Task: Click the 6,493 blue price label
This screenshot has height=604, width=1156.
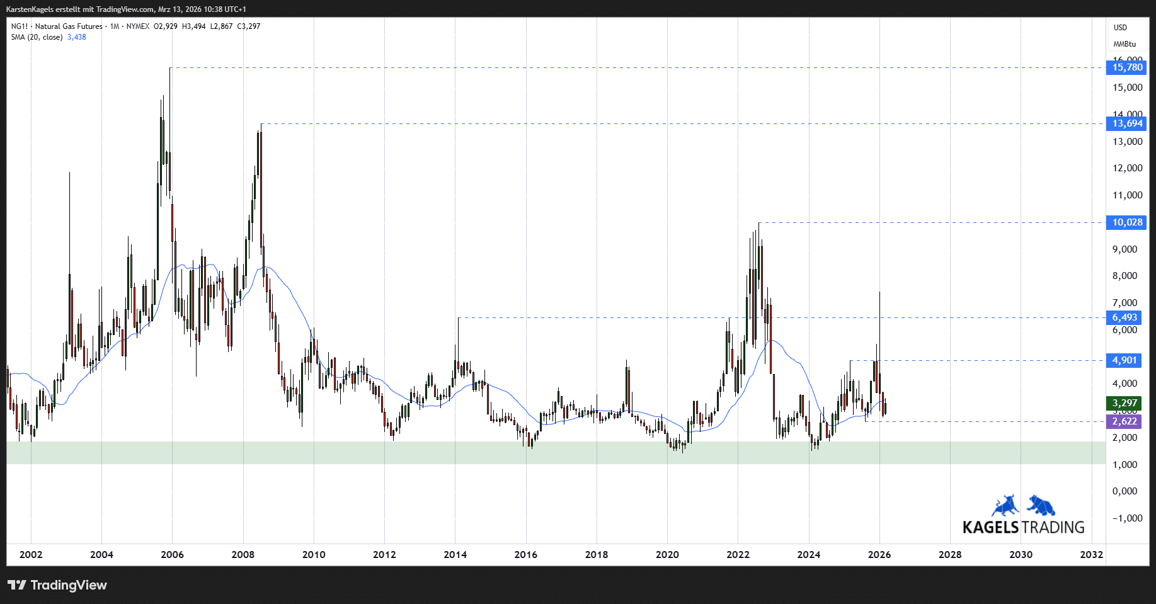Action: pyautogui.click(x=1125, y=317)
